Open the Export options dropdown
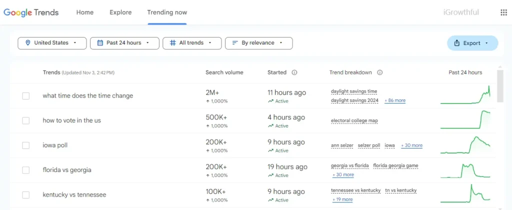 [x=472, y=43]
